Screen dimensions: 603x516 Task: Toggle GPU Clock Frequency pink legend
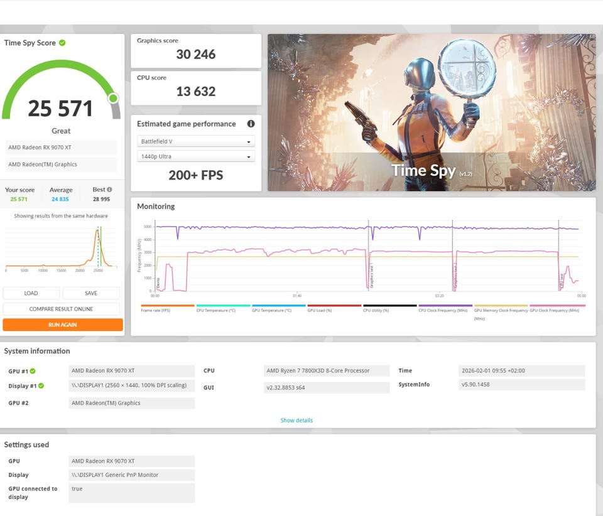coord(558,306)
